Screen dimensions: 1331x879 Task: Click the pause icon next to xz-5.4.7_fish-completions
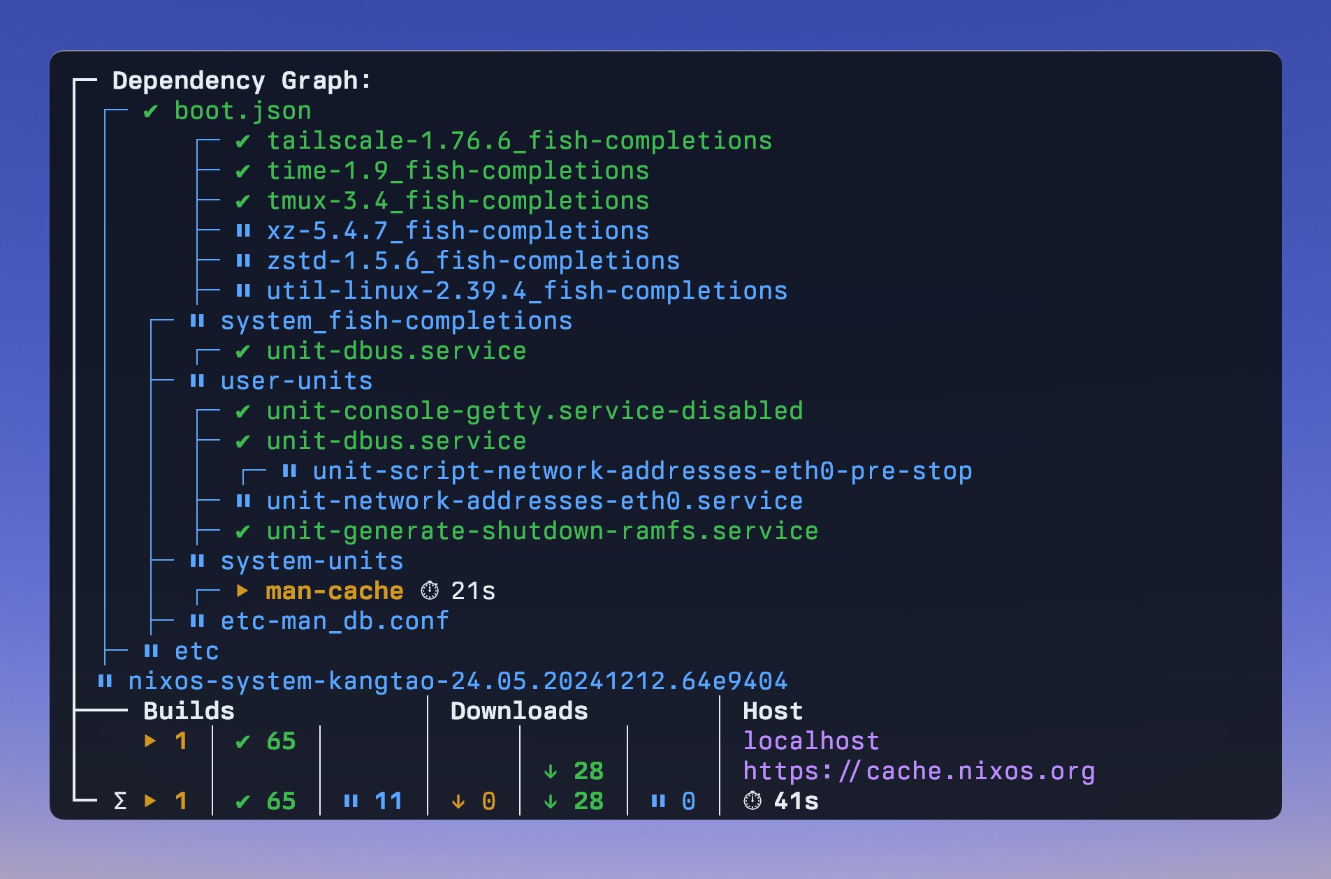pyautogui.click(x=243, y=231)
